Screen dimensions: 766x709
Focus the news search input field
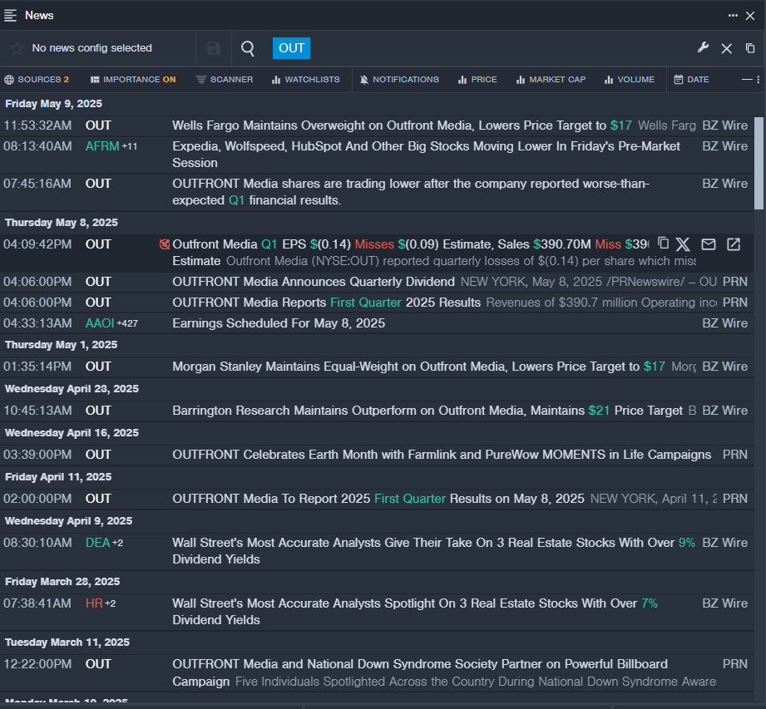(x=498, y=48)
